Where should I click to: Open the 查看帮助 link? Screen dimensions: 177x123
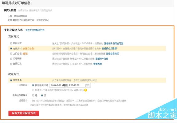pyautogui.click(x=98, y=64)
